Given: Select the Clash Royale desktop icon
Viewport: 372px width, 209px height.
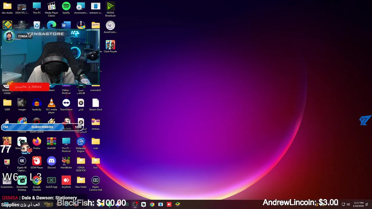Looking at the screenshot, I should tap(110, 46).
